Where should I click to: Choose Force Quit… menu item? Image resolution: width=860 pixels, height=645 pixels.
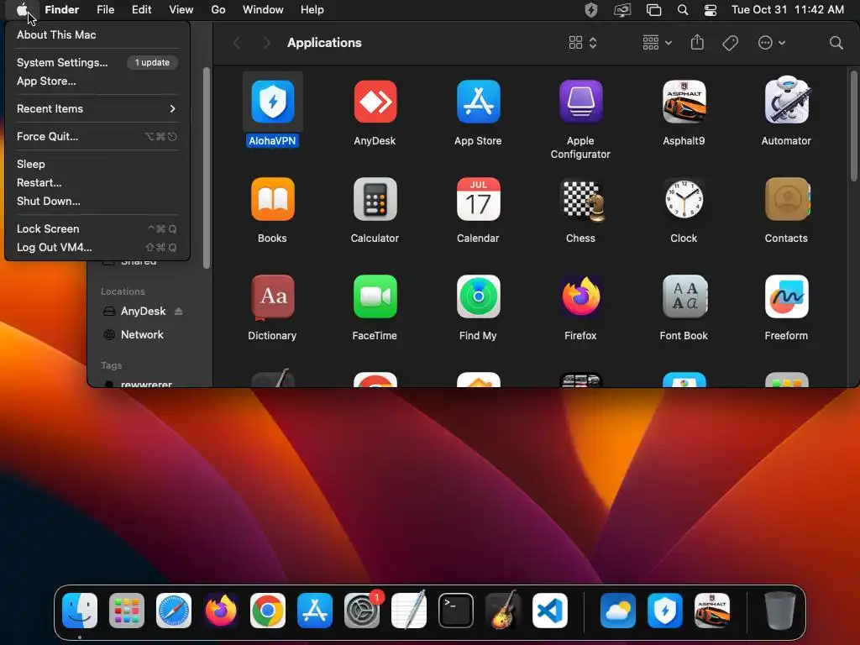[97, 137]
